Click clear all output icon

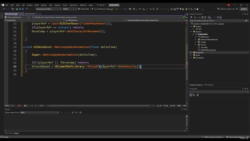click(73, 112)
